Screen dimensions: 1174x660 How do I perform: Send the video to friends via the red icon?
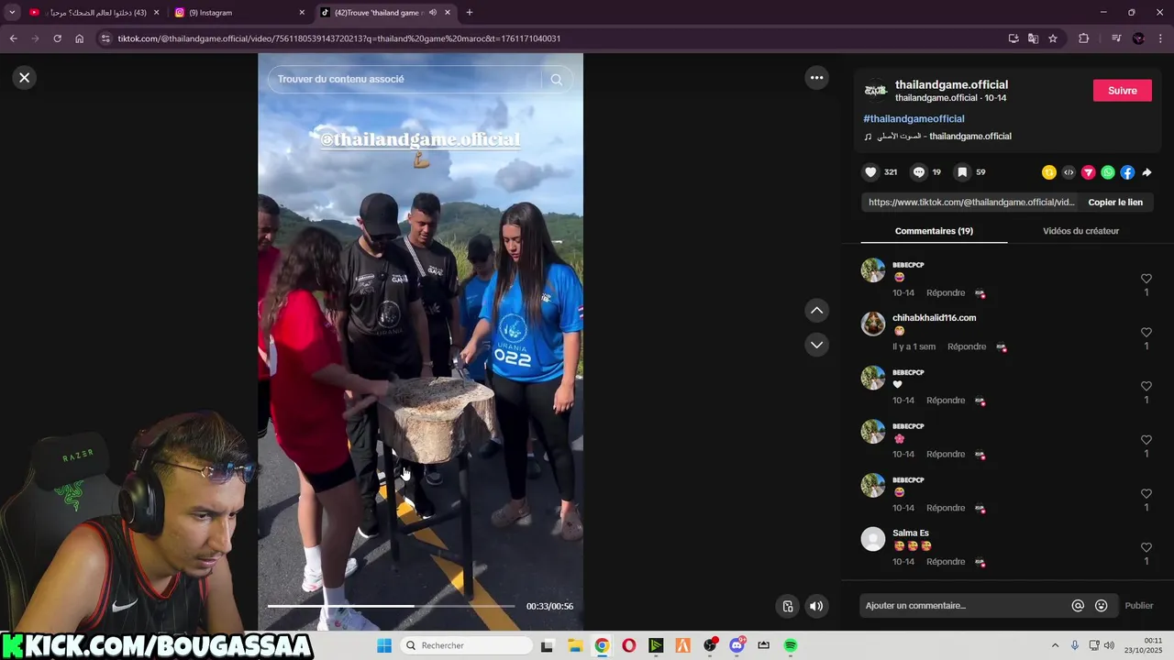point(1089,172)
